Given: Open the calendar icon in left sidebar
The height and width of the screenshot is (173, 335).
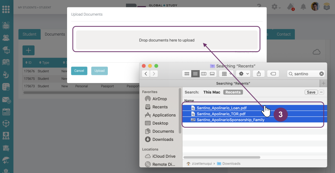Looking at the screenshot, I should tap(6, 112).
